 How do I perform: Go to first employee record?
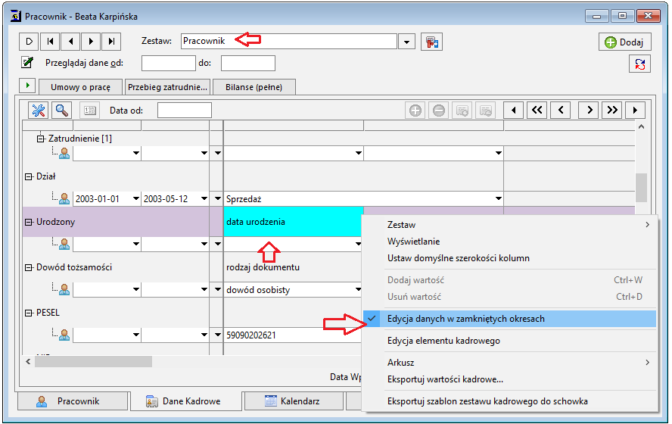point(50,42)
